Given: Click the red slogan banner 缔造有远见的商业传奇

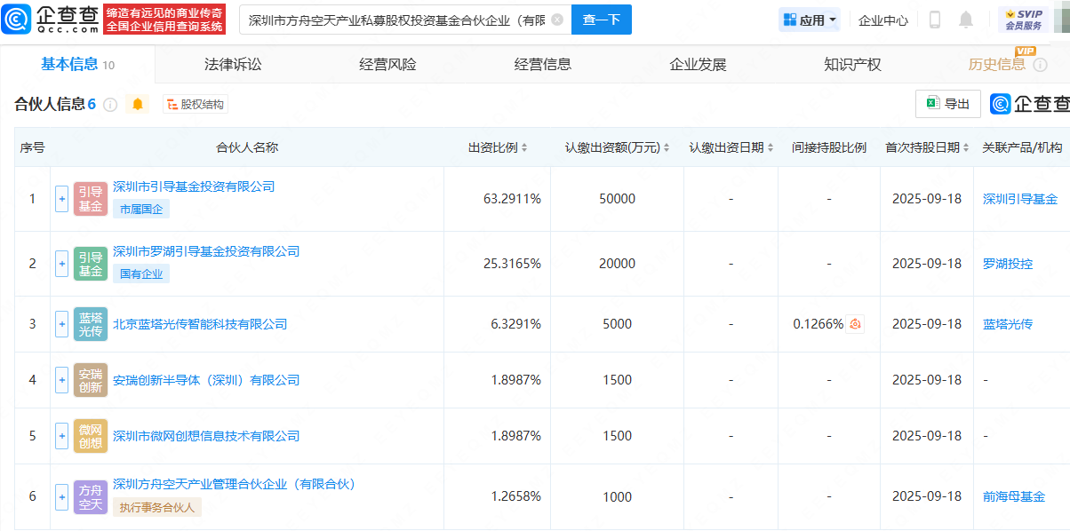Looking at the screenshot, I should (164, 20).
